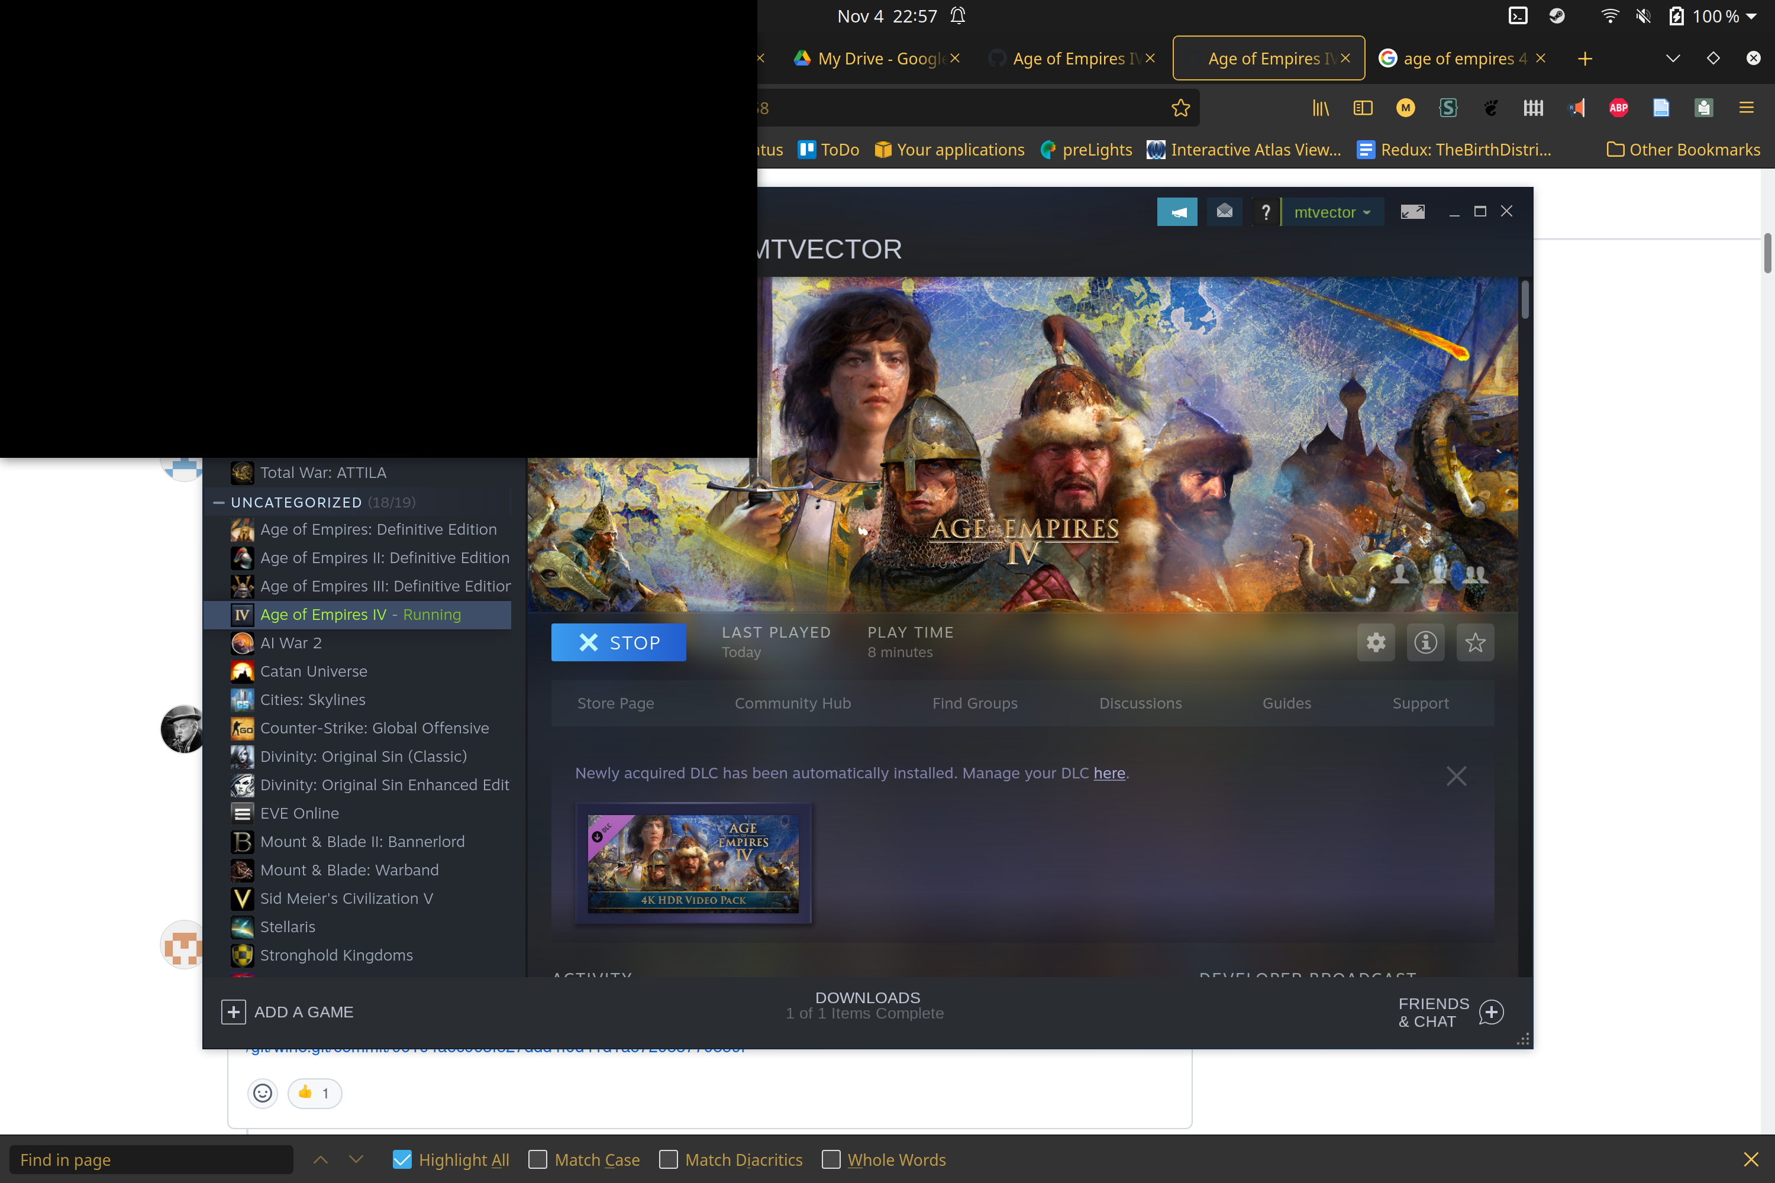Open Discussions tab
The height and width of the screenshot is (1183, 1775).
1140,703
